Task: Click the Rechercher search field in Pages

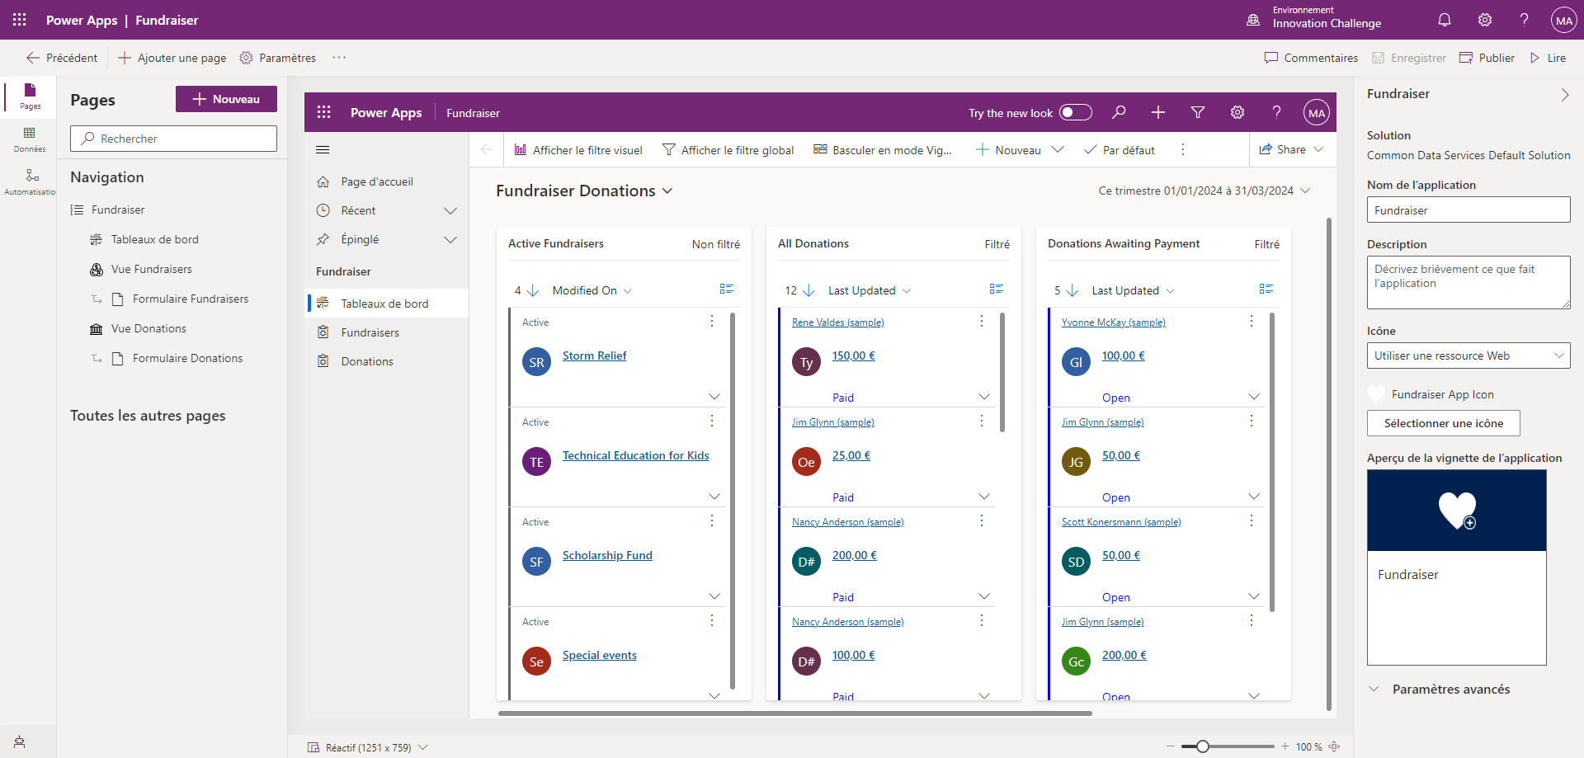Action: tap(173, 139)
